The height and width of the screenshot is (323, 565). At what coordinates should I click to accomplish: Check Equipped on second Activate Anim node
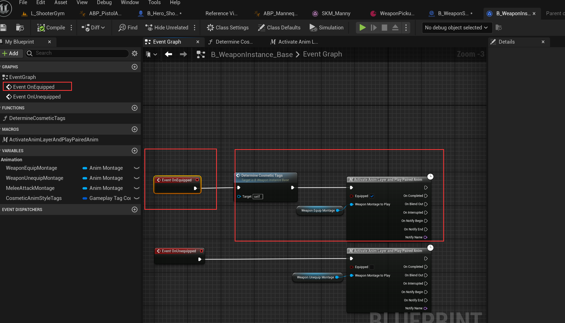point(372,267)
